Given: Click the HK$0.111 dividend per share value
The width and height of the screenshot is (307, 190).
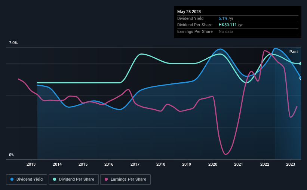Looking at the screenshot, I should click(x=228, y=25).
